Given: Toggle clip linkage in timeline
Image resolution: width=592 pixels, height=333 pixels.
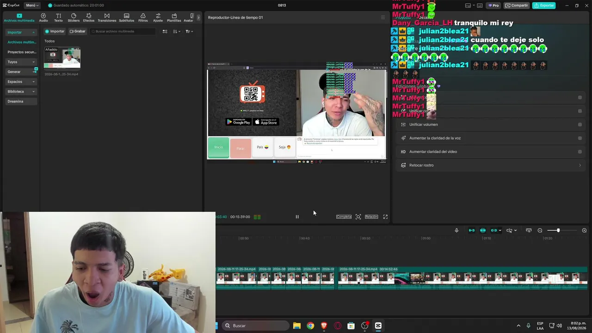Looking at the screenshot, I should point(494,230).
